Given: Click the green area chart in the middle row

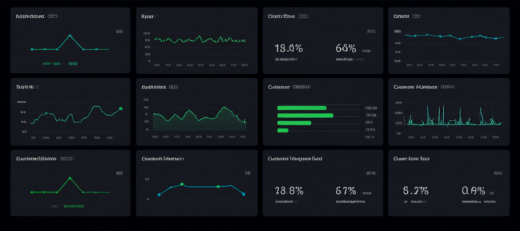Looking at the screenshot, I should pos(198,122).
